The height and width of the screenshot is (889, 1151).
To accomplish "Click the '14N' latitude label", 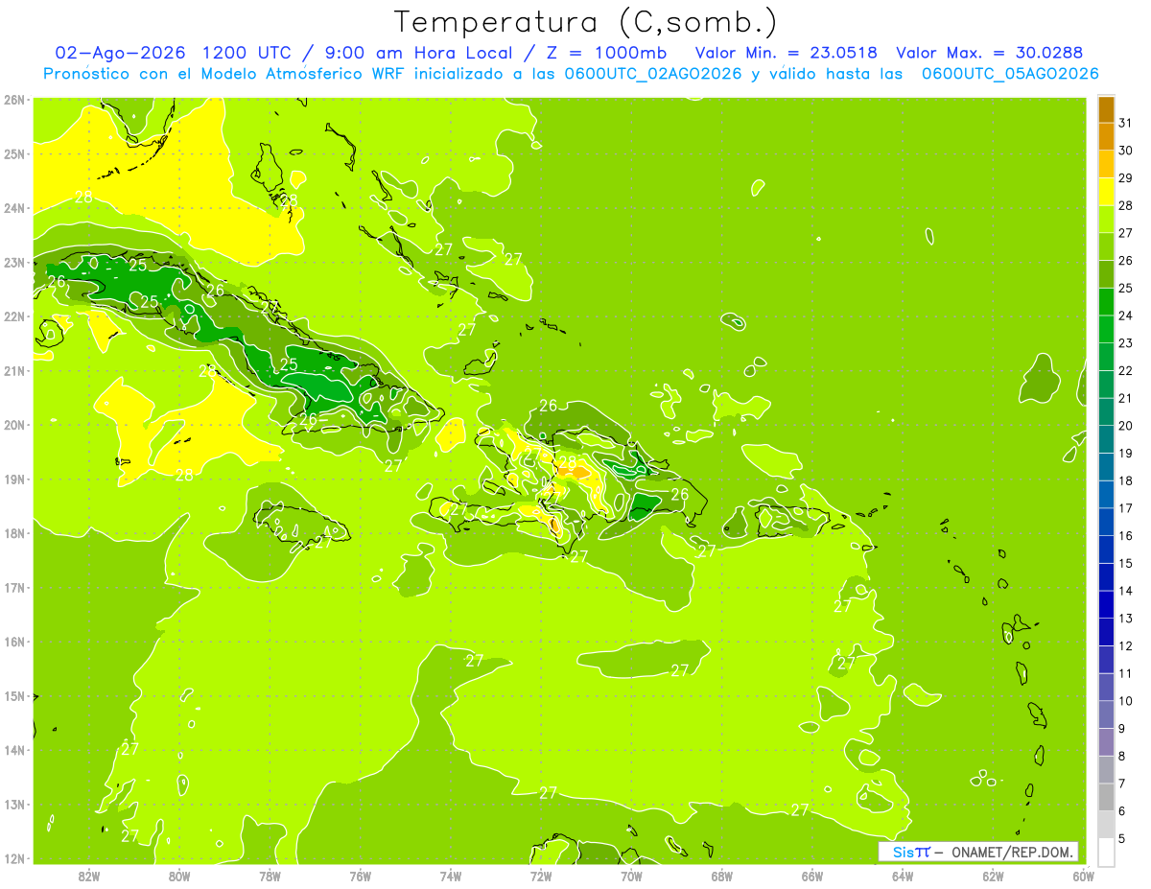I will [x=14, y=750].
